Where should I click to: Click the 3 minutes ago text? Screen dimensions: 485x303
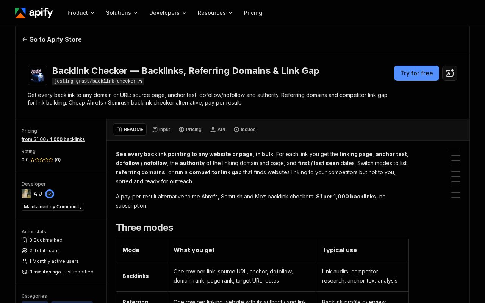click(45, 272)
